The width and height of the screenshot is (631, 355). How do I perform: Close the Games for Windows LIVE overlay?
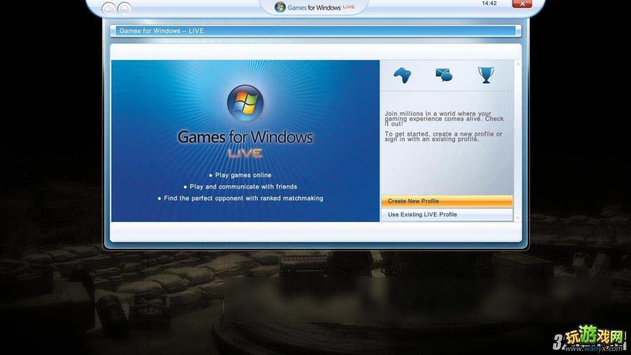[522, 4]
